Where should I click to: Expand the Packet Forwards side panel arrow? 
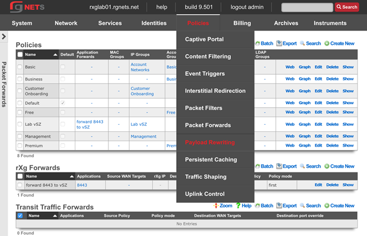pyautogui.click(x=4, y=36)
